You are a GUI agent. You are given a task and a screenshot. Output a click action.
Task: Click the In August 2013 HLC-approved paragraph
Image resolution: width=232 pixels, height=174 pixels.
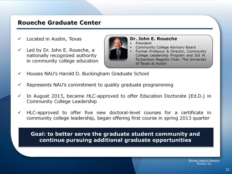[x=119, y=99]
